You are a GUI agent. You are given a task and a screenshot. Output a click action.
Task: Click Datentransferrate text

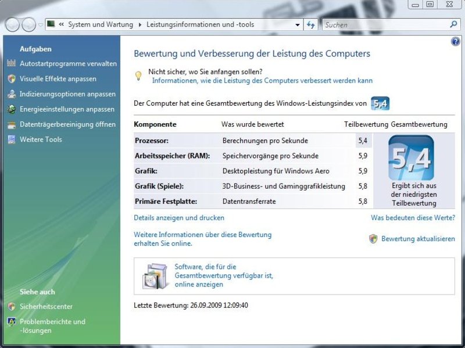[249, 202]
